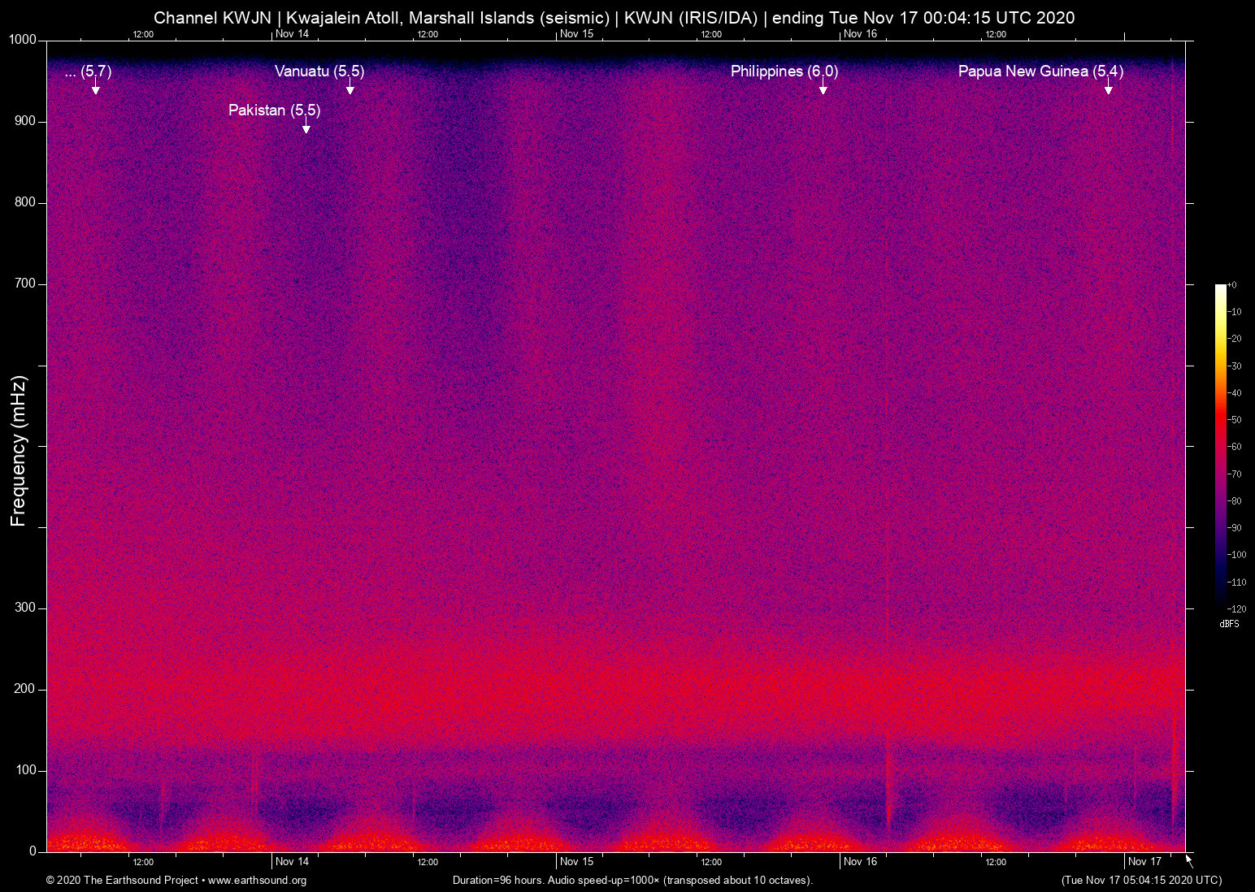Select the Papua New Guinea (5.4) marker
1255x892 pixels.
point(1041,71)
